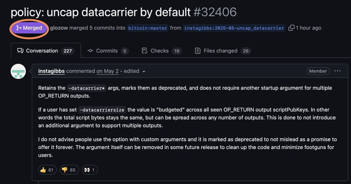Click the glozow username link
This screenshot has width=351, height=184.
[x=59, y=28]
